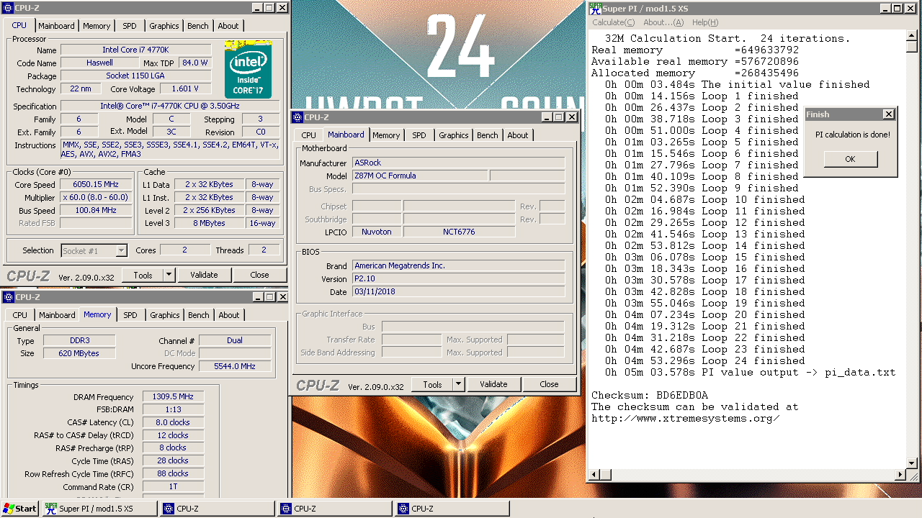Screen dimensions: 922x518
Task: Click the Manufacturer field ASRock
Action: [459, 163]
